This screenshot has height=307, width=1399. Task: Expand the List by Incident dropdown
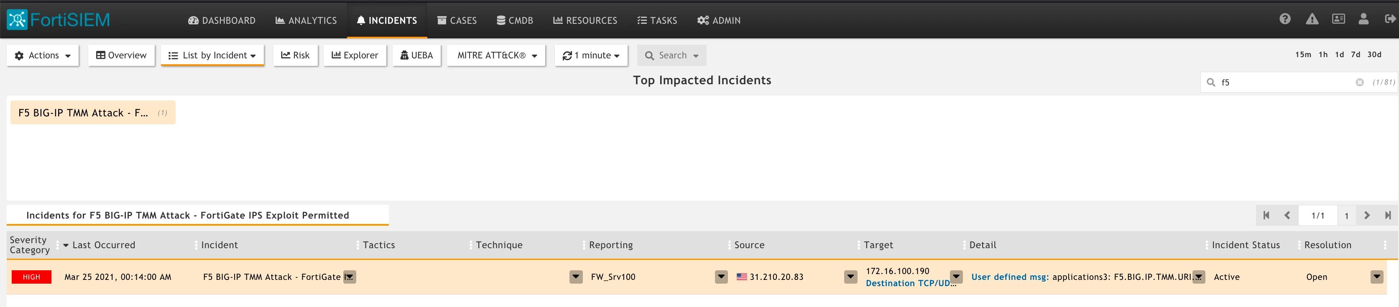point(212,55)
